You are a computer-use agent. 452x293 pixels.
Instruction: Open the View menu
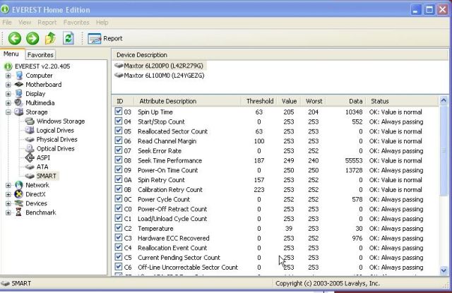click(x=25, y=23)
